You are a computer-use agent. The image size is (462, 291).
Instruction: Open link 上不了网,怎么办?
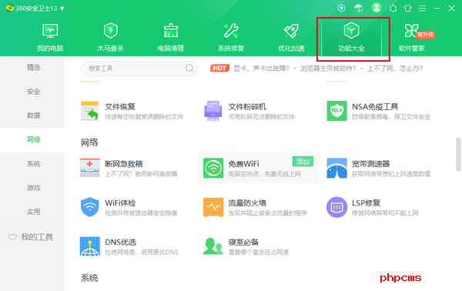tap(395, 69)
